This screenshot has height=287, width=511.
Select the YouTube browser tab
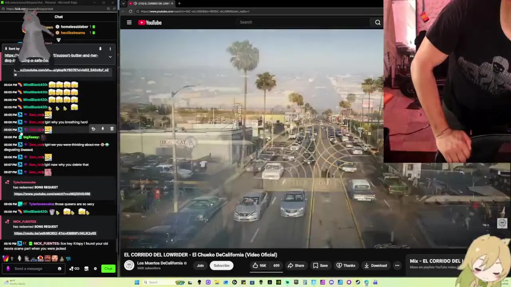point(152,4)
